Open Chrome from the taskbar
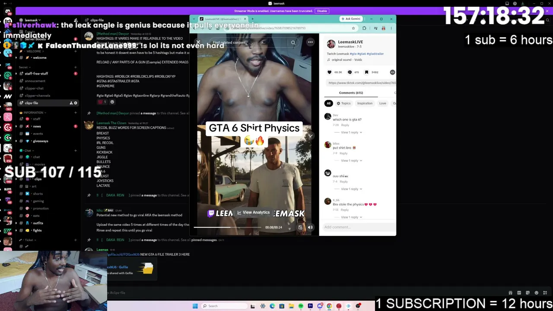This screenshot has width=553, height=311. tap(329, 306)
